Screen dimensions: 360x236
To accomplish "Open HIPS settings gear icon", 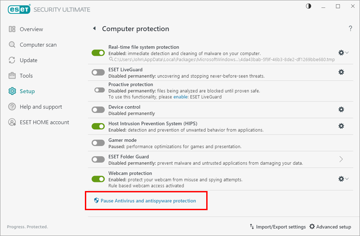I will (341, 126).
